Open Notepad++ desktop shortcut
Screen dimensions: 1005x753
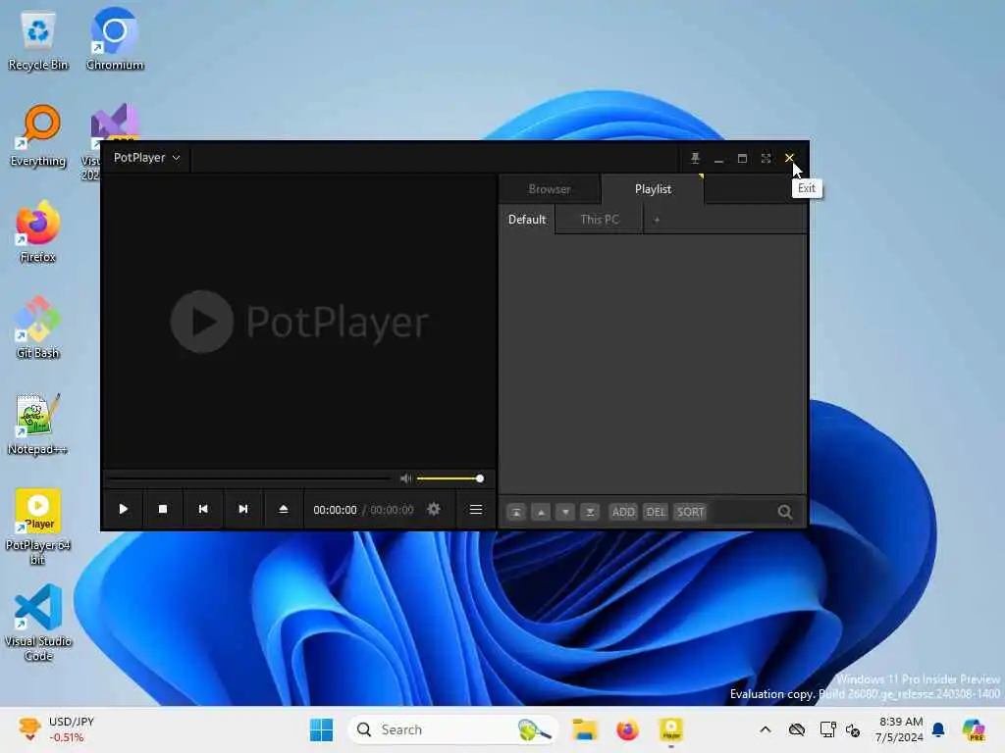pos(38,424)
